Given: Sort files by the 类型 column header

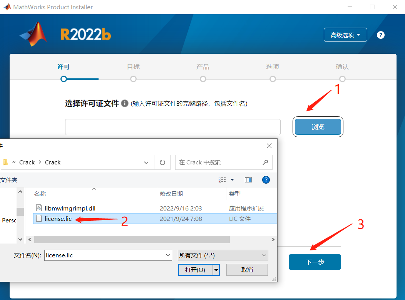Looking at the screenshot, I should 235,194.
